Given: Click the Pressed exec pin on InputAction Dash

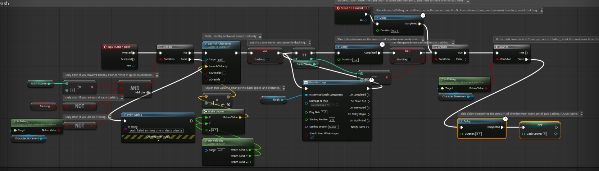Looking at the screenshot, I should point(134,53).
